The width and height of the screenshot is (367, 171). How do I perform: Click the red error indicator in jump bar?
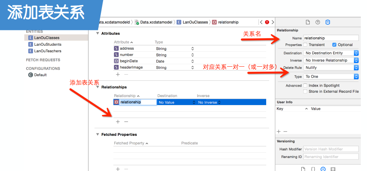[x=267, y=22]
